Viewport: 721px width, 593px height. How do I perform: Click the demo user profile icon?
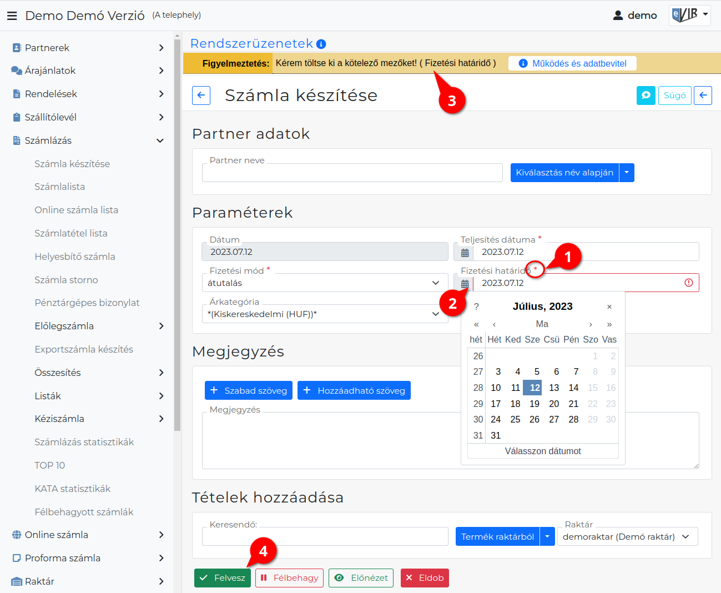[618, 16]
